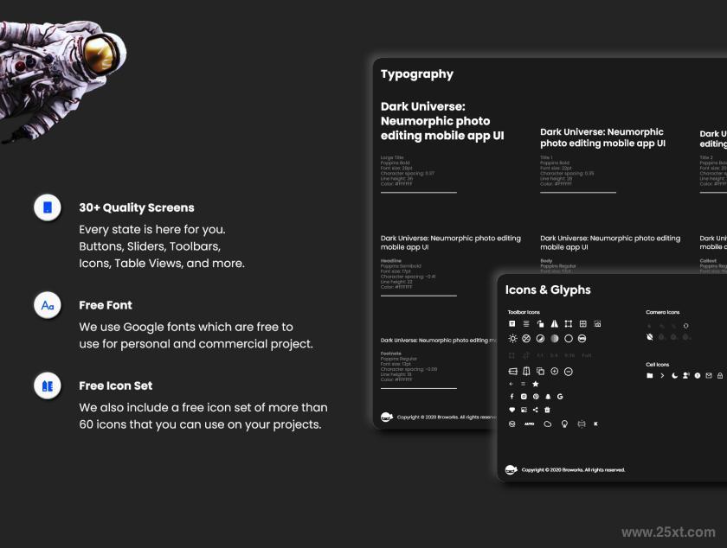Click the Google G glyph

pos(560,397)
